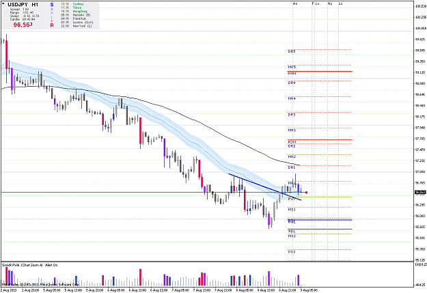The width and height of the screenshot is (427, 293).
Task: Click the Hong Kong session clock label
Action: [80, 12]
